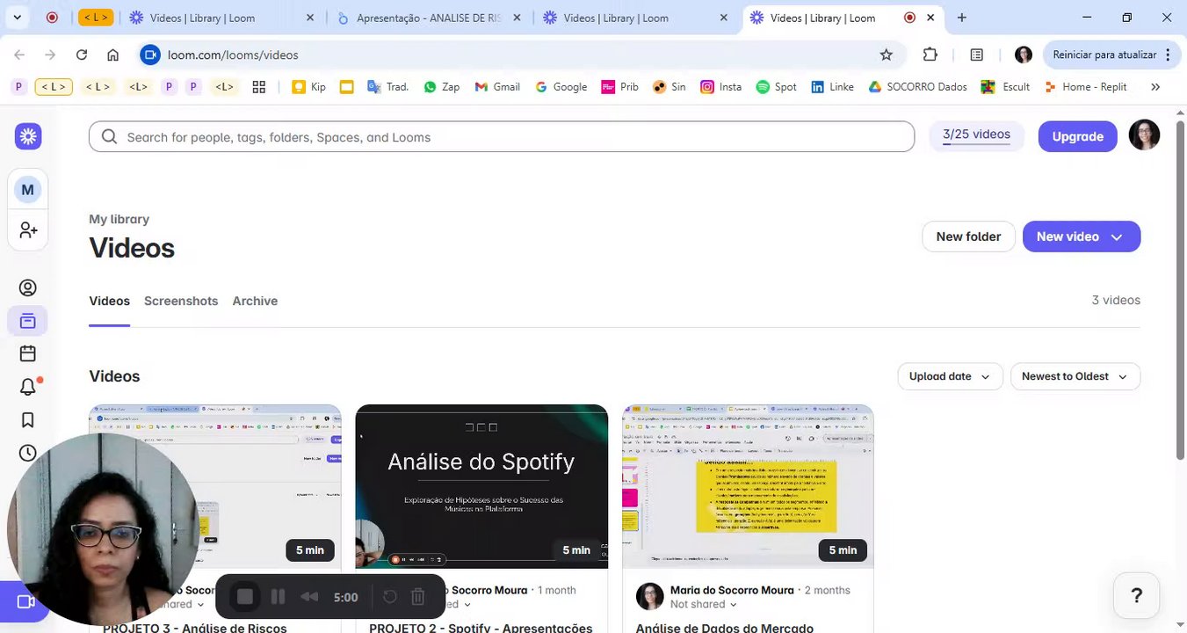Open Análise de Dados do Mercado title
1187x633 pixels.
(725, 628)
